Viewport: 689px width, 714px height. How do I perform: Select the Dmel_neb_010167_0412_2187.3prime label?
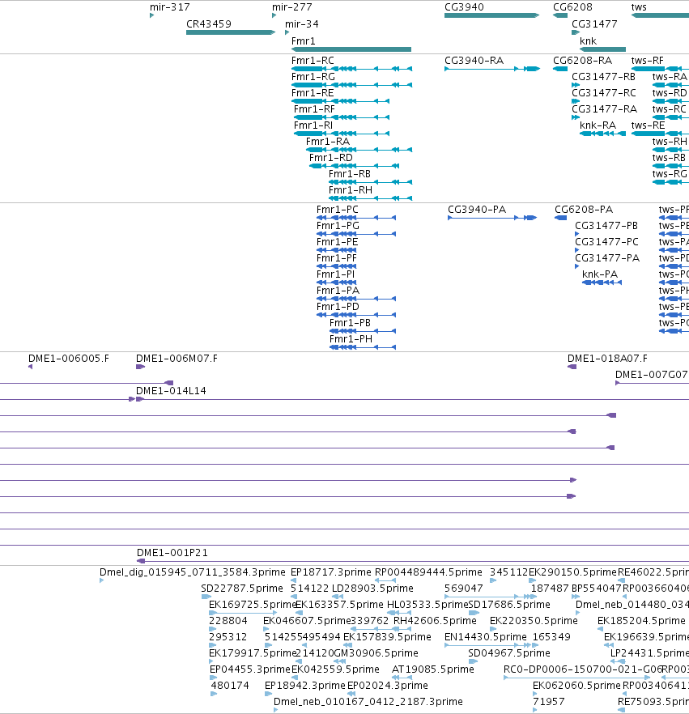click(x=368, y=702)
